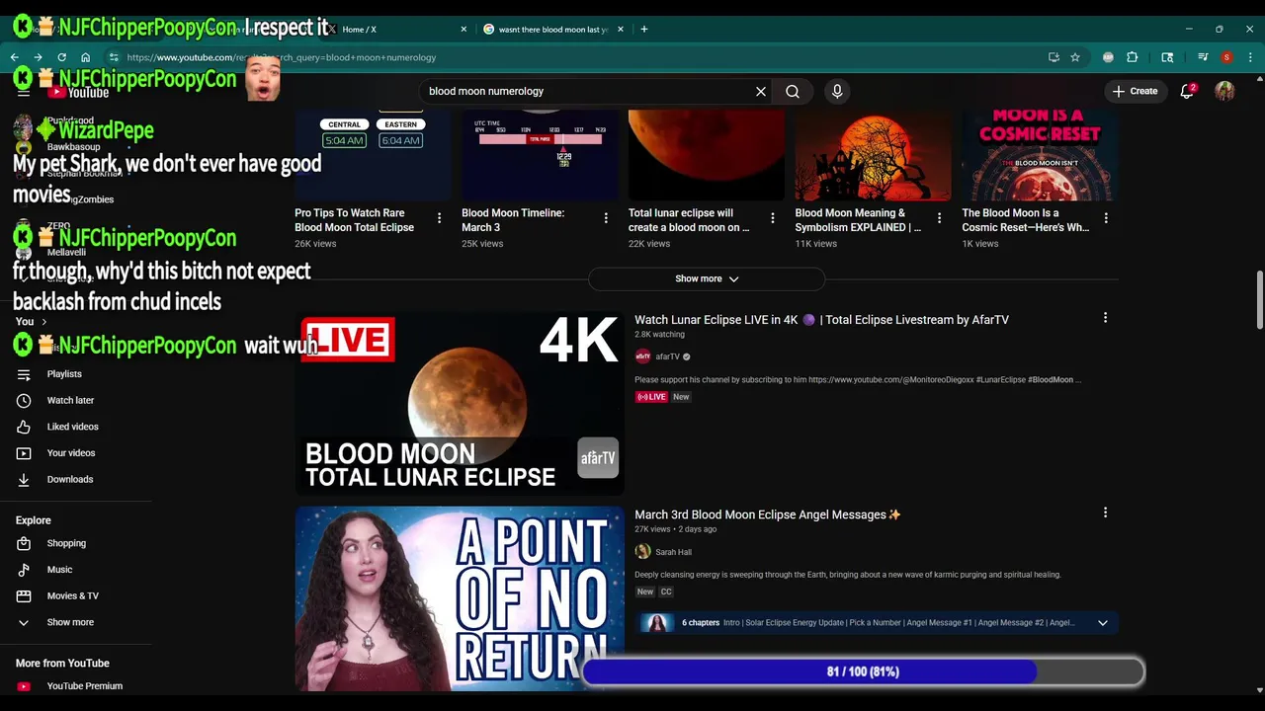Click the CC badge on Sarah Hall video

[666, 592]
